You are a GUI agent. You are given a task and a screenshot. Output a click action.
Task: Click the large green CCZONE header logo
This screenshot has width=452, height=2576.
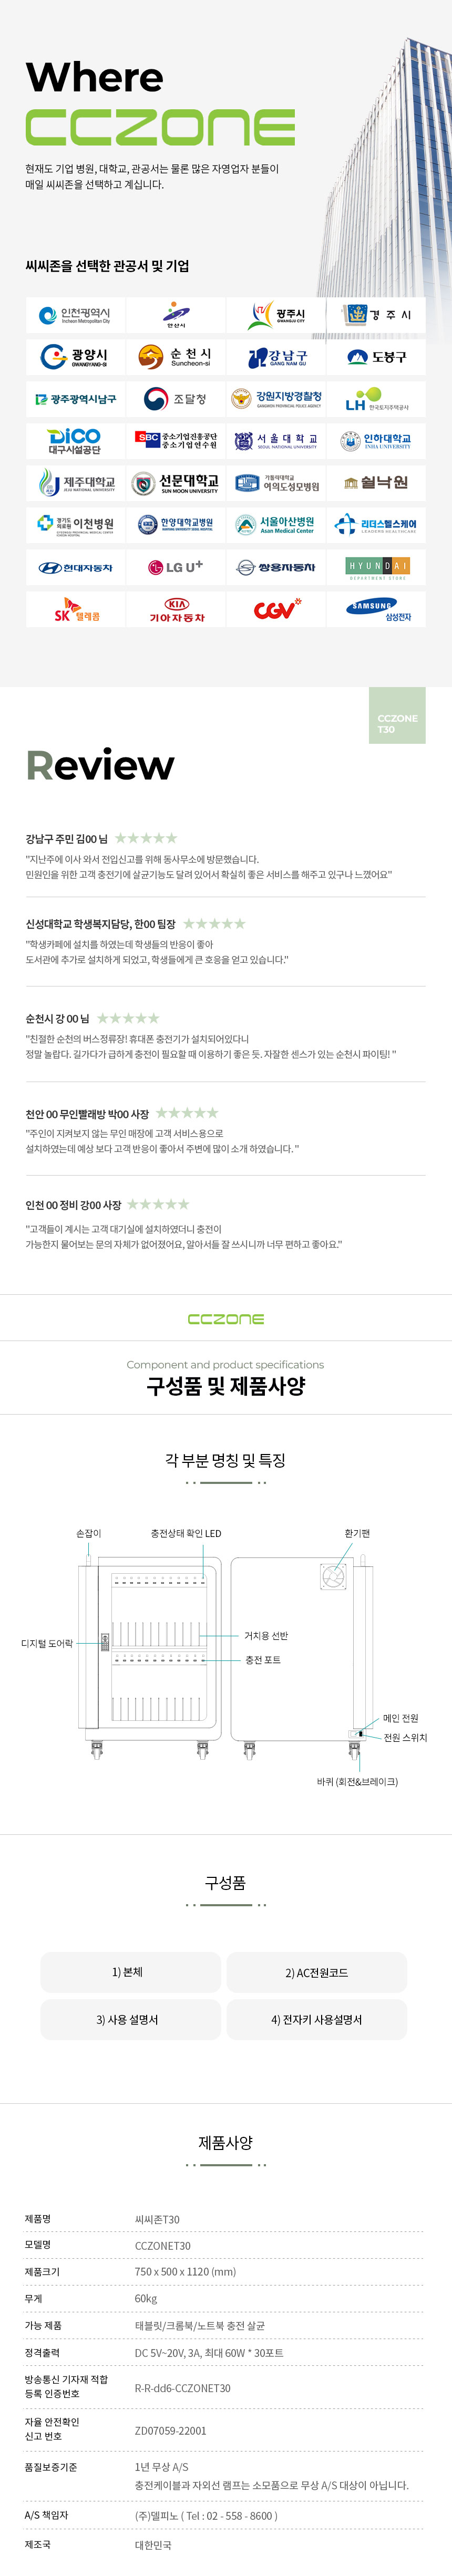(x=160, y=127)
